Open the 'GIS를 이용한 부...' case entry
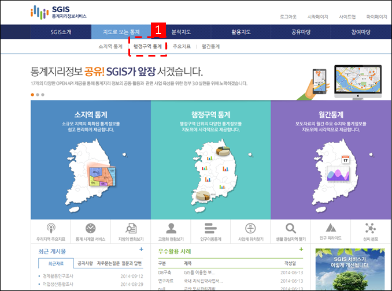392x291 pixels. pos(199,273)
